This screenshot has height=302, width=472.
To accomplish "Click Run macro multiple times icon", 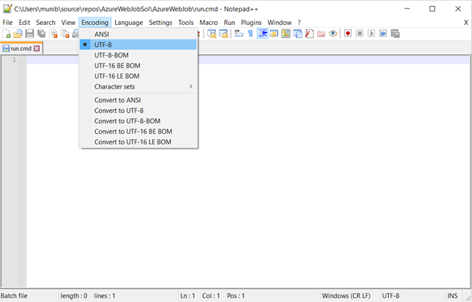I will point(383,34).
